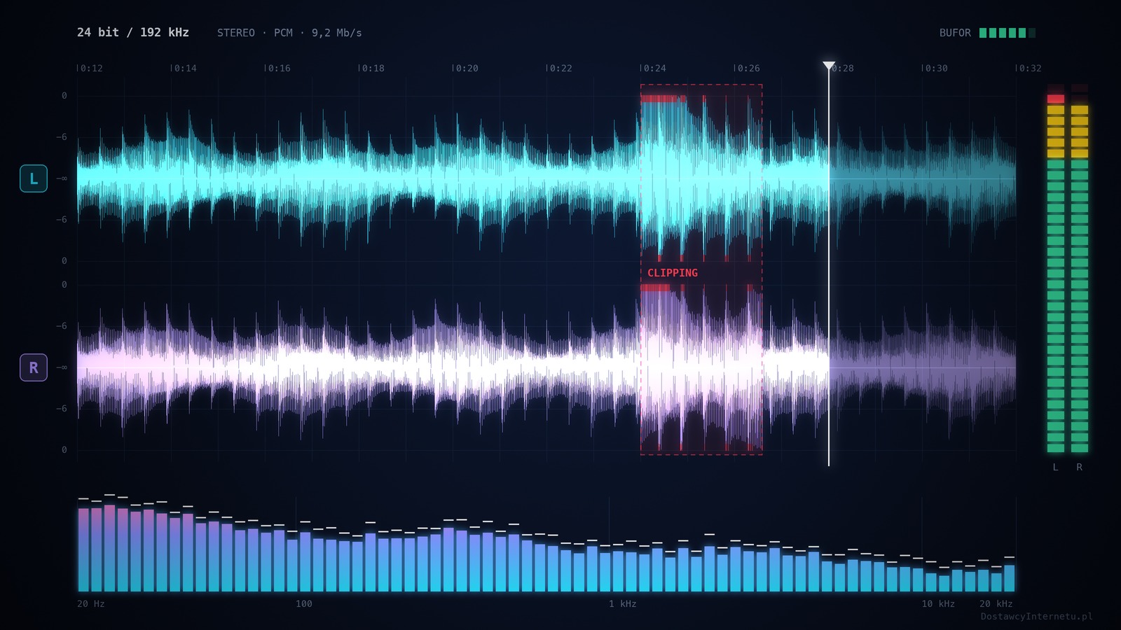The height and width of the screenshot is (630, 1121).
Task: Click the BUFOR level indicator bars
Action: point(1007,33)
